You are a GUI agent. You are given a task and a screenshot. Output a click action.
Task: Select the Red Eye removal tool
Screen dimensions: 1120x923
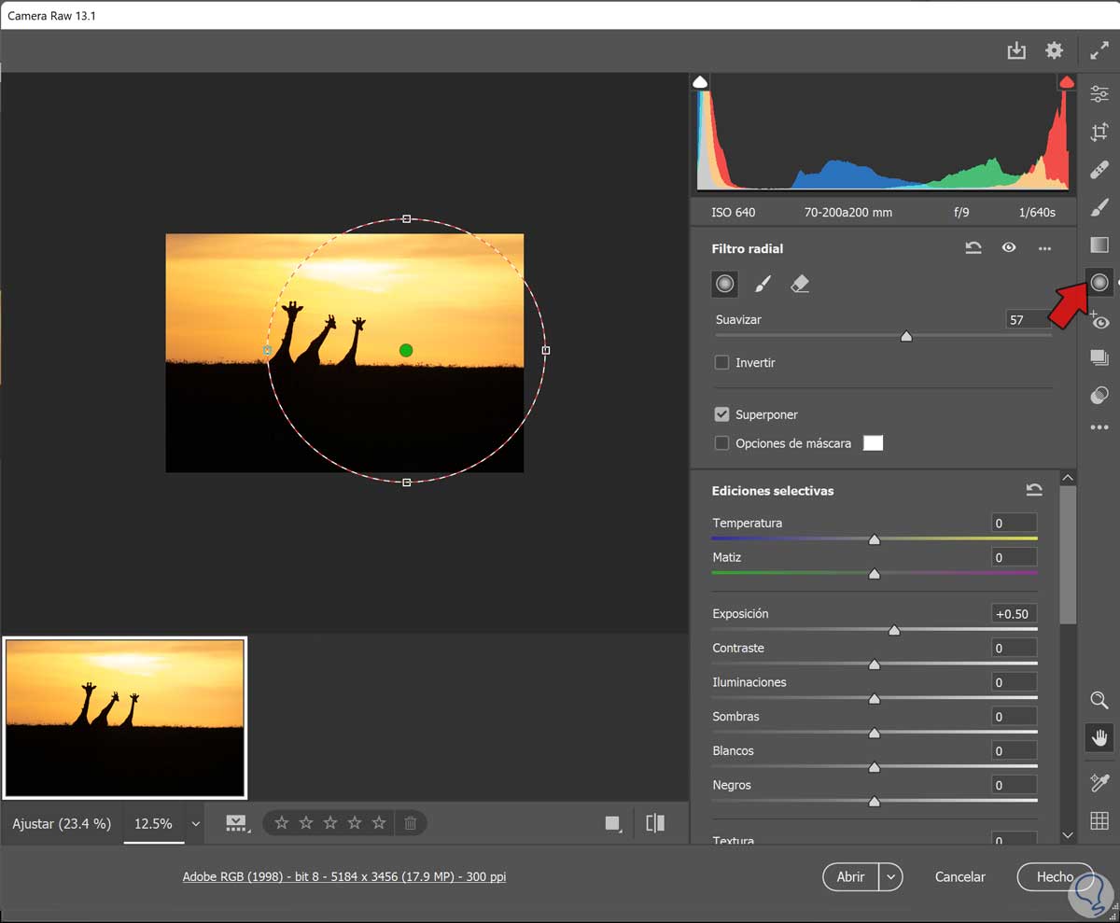coord(1099,321)
